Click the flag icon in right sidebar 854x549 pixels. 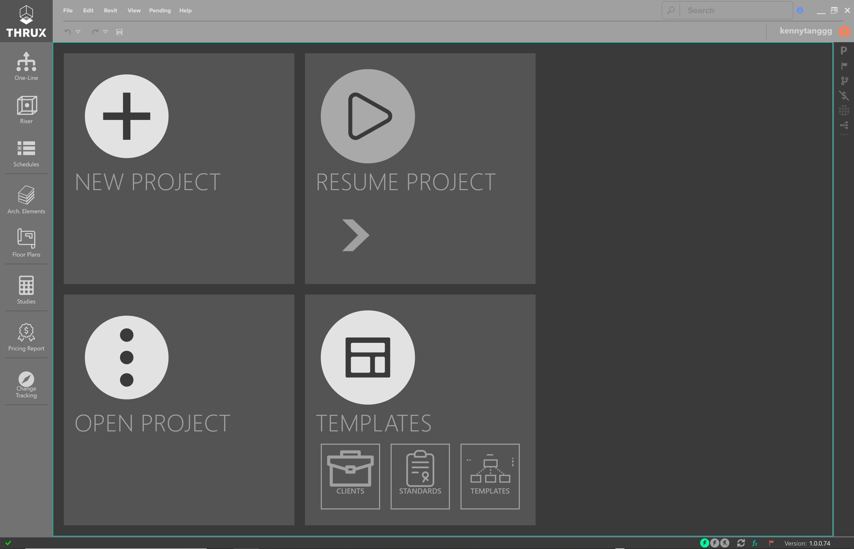coord(844,66)
